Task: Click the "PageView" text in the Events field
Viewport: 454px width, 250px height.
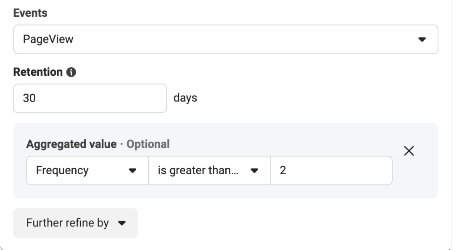Action: tap(42, 40)
